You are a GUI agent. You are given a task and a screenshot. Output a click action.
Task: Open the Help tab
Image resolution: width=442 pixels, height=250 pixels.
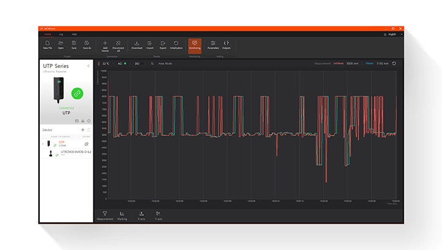[x=74, y=34]
